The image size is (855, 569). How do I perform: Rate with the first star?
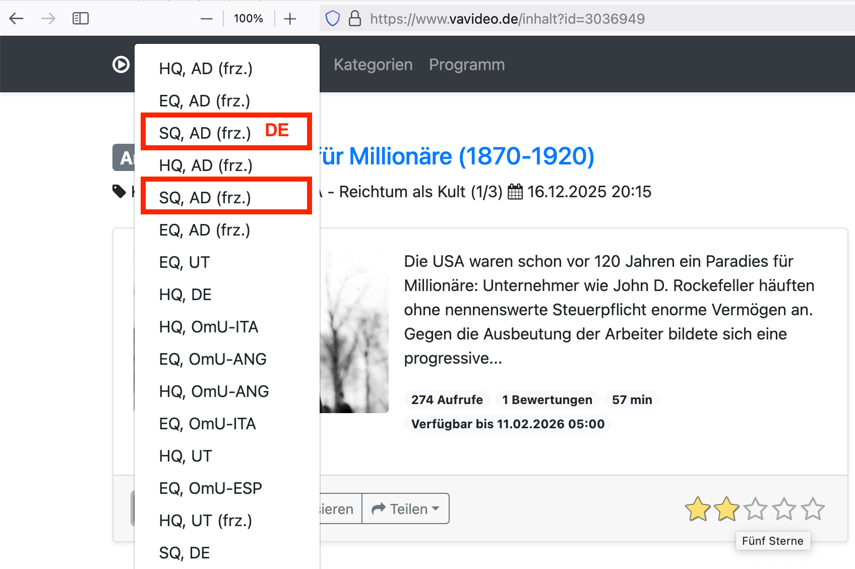coord(698,509)
